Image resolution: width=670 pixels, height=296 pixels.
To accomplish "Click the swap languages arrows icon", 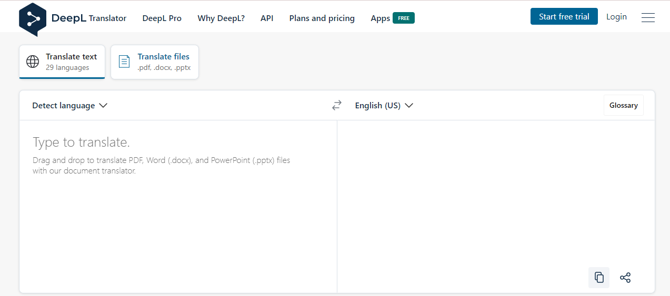I will [x=337, y=106].
